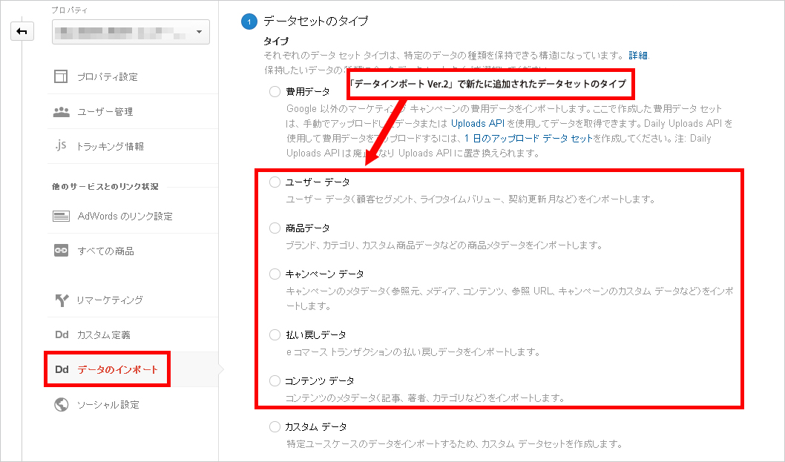
Task: Select the 商品データ radio button
Action: click(275, 228)
